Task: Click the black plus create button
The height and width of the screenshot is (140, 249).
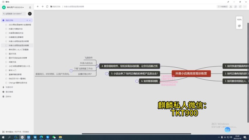Action: 30,14
